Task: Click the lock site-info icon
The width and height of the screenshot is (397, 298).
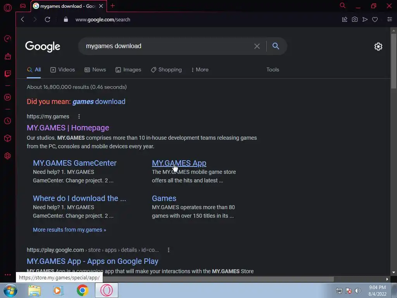Action: coord(66,19)
